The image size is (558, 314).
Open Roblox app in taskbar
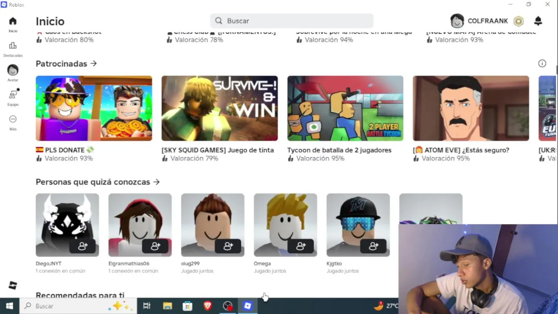[248, 306]
